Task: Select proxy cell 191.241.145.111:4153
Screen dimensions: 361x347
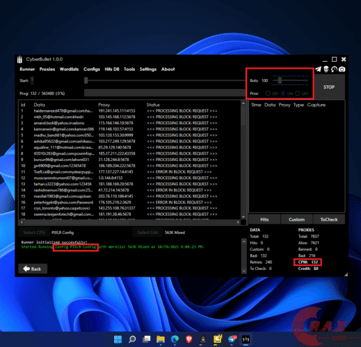Action: (x=117, y=111)
